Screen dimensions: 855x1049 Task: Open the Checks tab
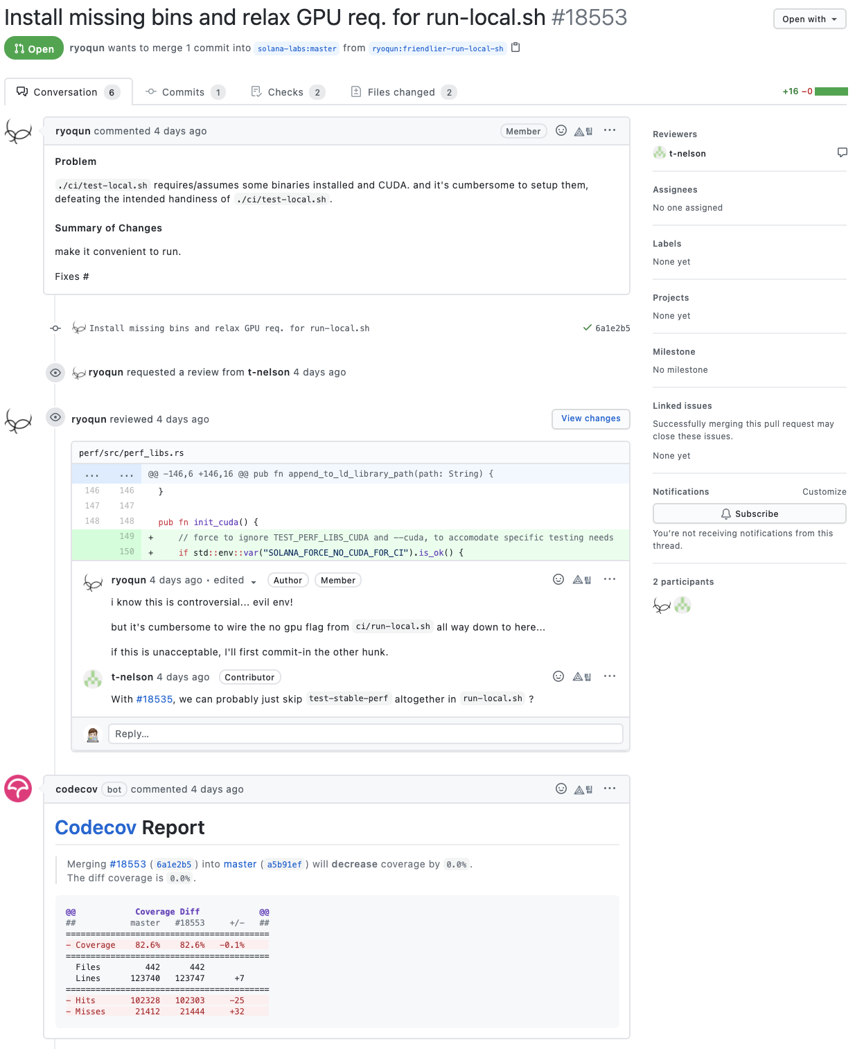[288, 92]
